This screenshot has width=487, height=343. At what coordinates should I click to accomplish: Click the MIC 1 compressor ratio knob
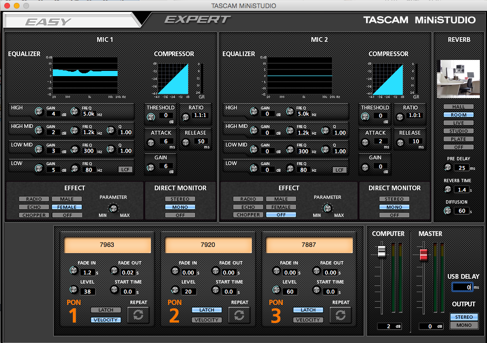186,117
